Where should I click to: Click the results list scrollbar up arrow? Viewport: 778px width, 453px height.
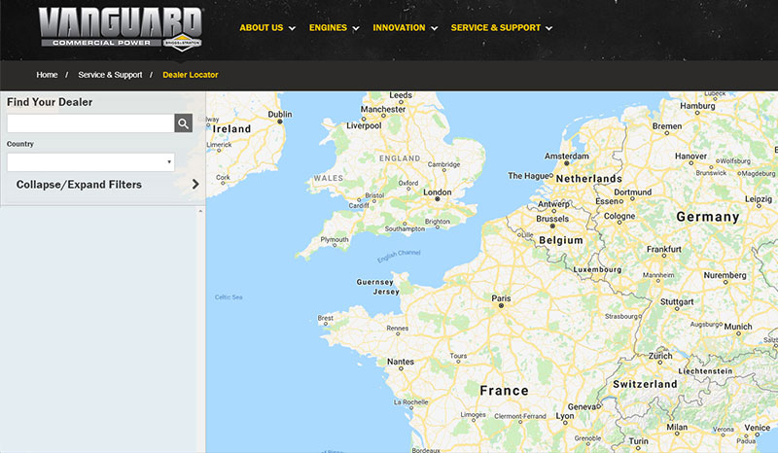pos(200,211)
